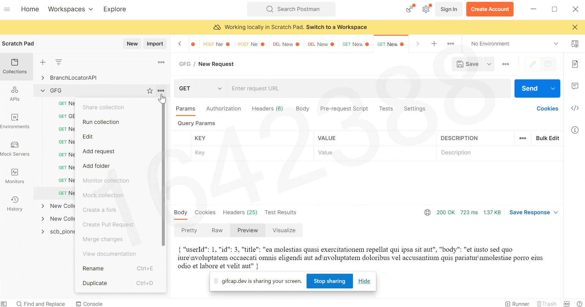Viewport: 585px width, 307px height.
Task: Click the Hide link in sharing bar
Action: 364,281
